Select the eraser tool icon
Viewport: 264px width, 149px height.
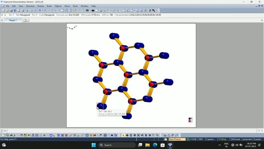[x=176, y=135]
